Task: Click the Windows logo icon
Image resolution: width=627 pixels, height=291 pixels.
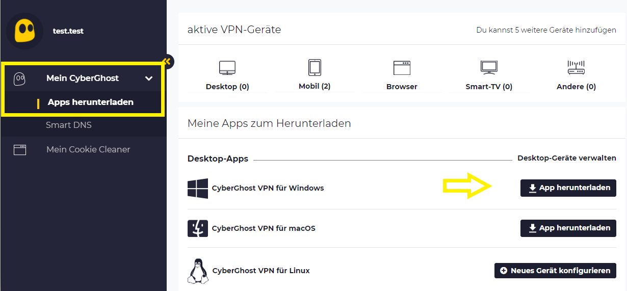Action: click(198, 189)
